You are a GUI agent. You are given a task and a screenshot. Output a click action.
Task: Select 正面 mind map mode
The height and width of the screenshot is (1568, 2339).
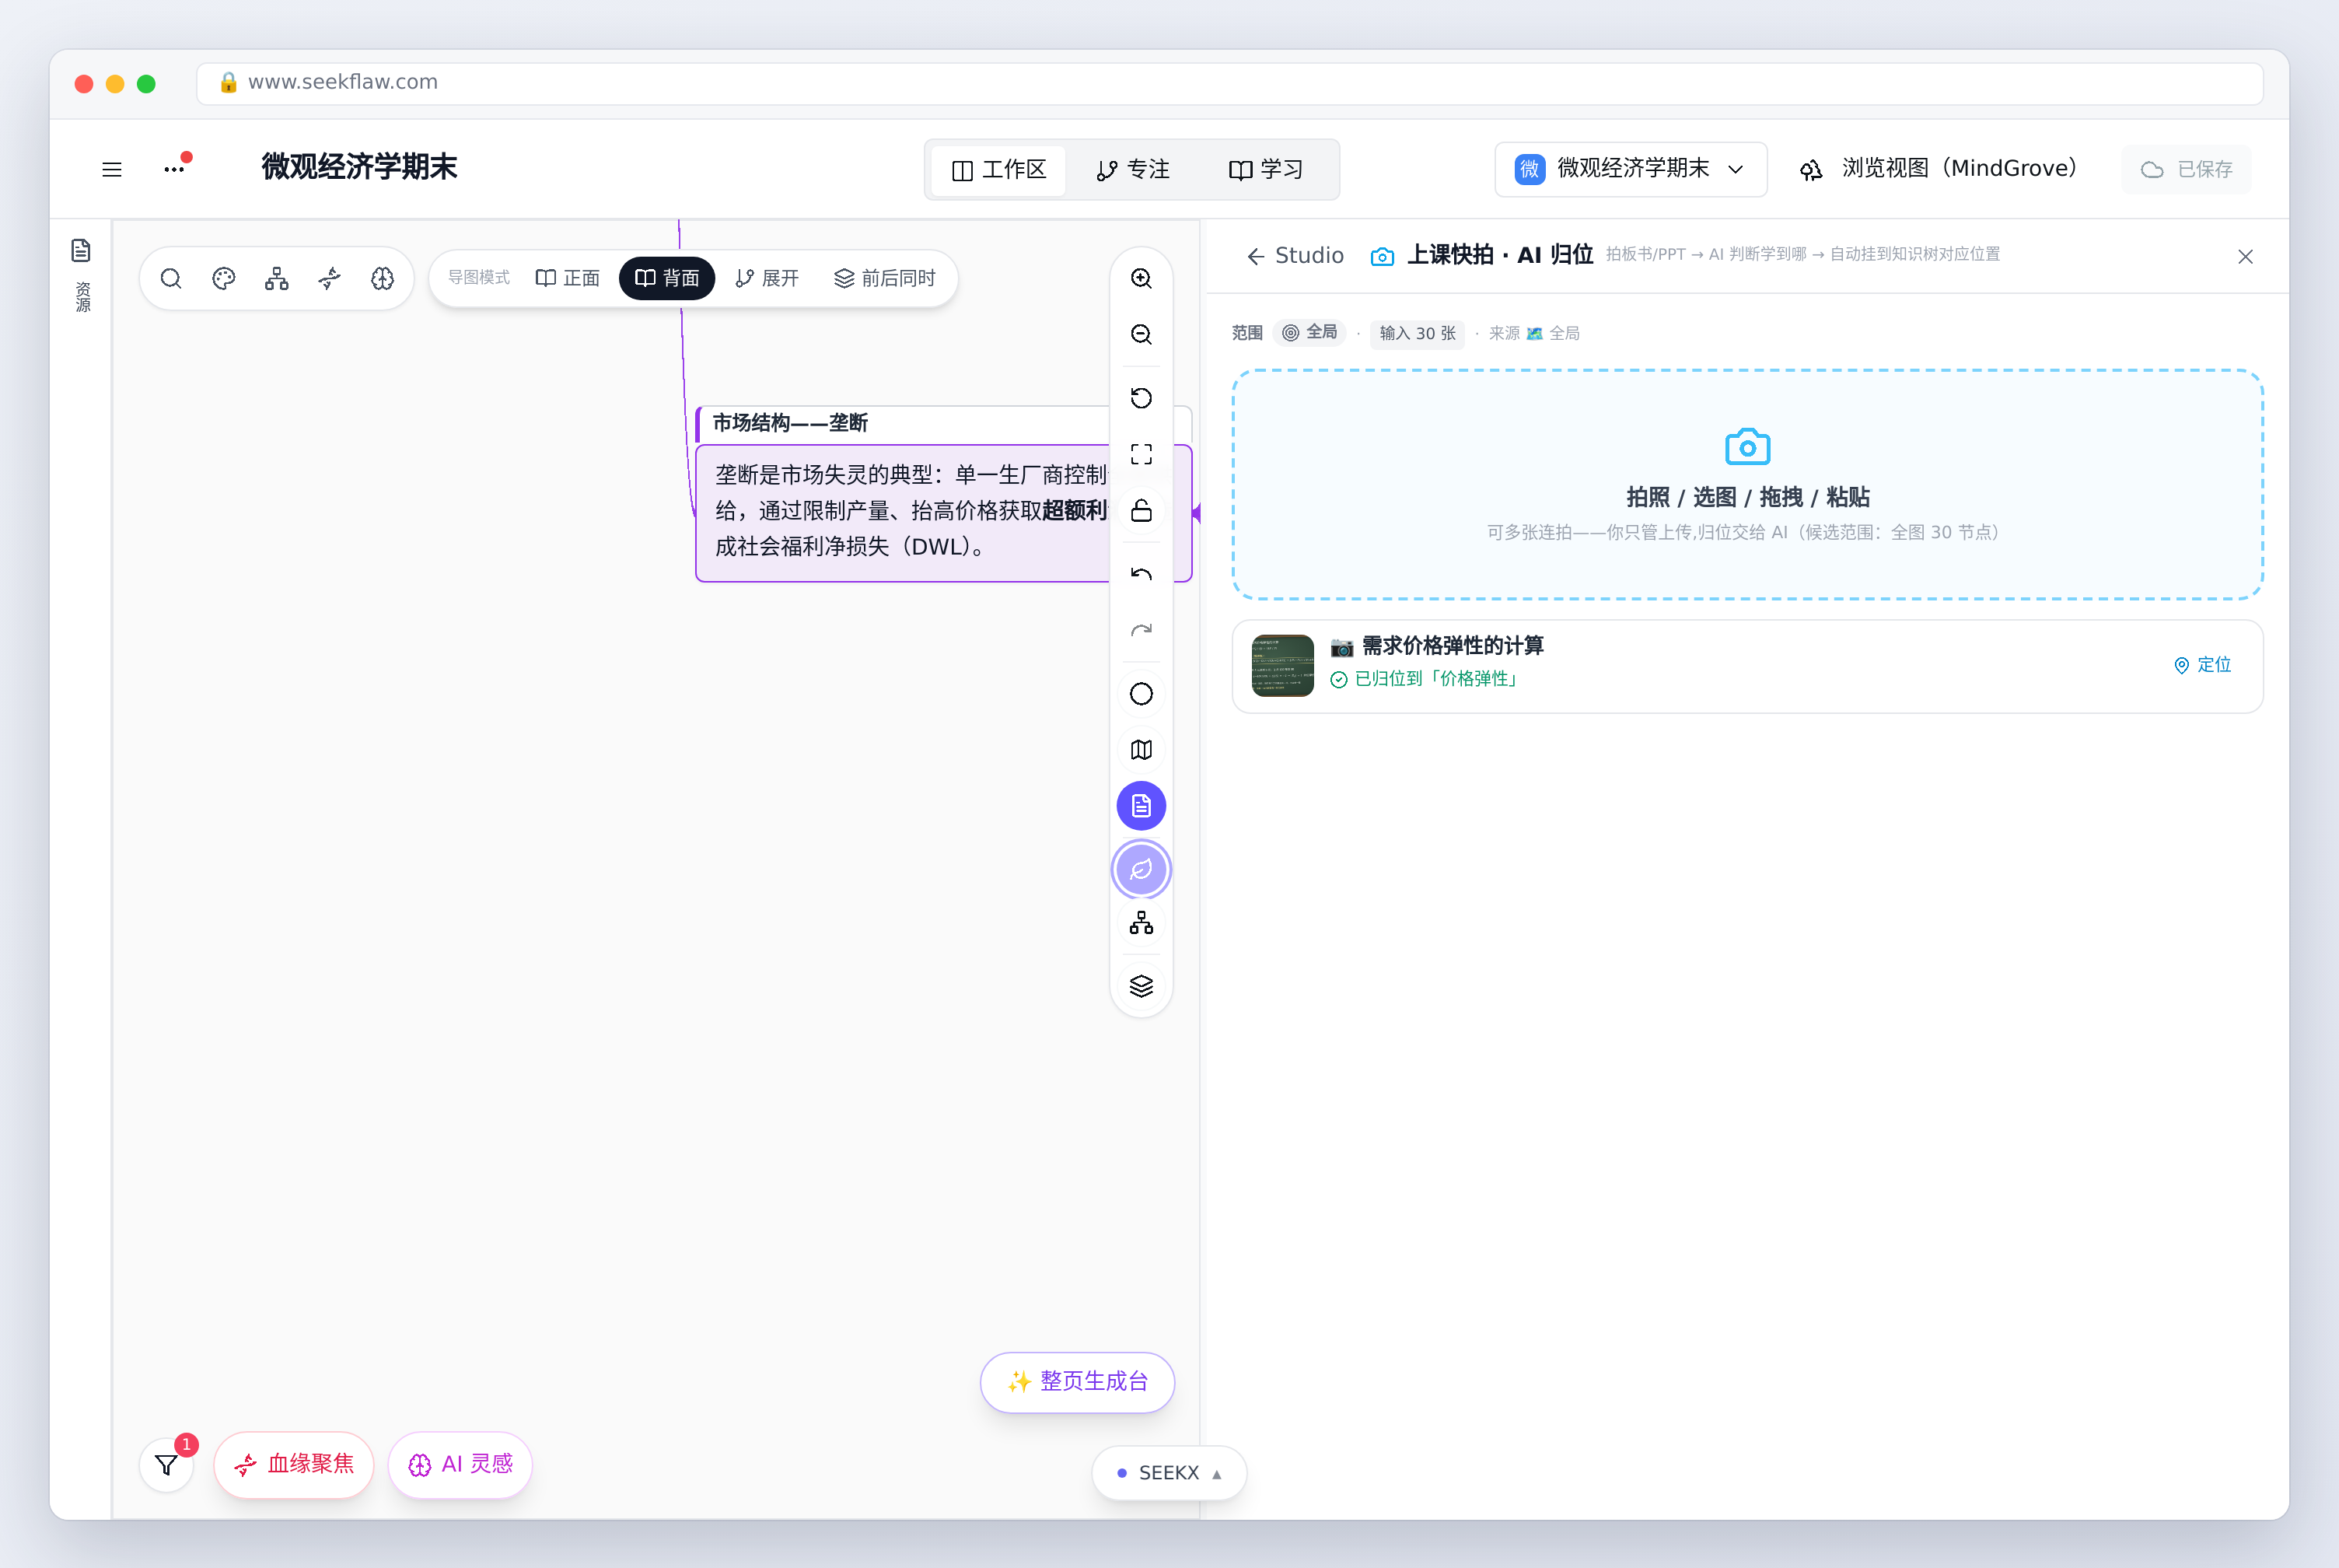point(568,278)
